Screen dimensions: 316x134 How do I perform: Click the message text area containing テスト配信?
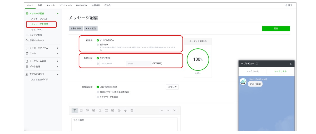[x=125, y=124]
